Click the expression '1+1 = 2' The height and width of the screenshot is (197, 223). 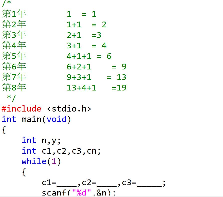(x=86, y=25)
